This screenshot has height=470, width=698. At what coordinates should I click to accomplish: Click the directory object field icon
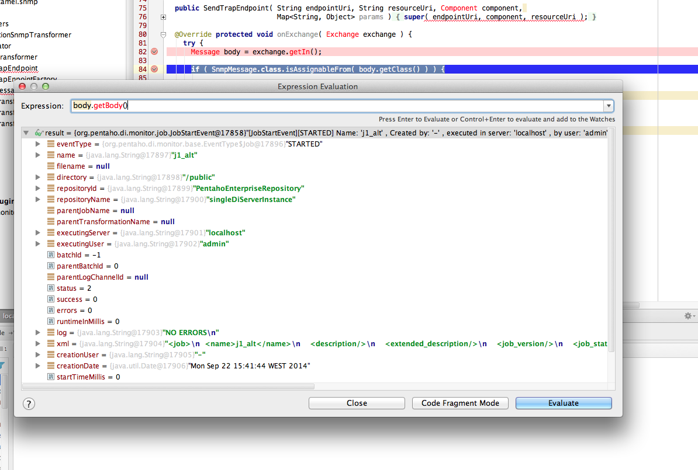click(51, 177)
